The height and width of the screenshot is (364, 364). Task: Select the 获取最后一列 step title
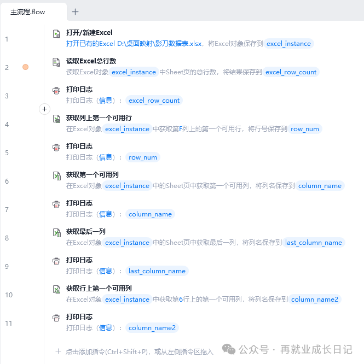(x=86, y=232)
